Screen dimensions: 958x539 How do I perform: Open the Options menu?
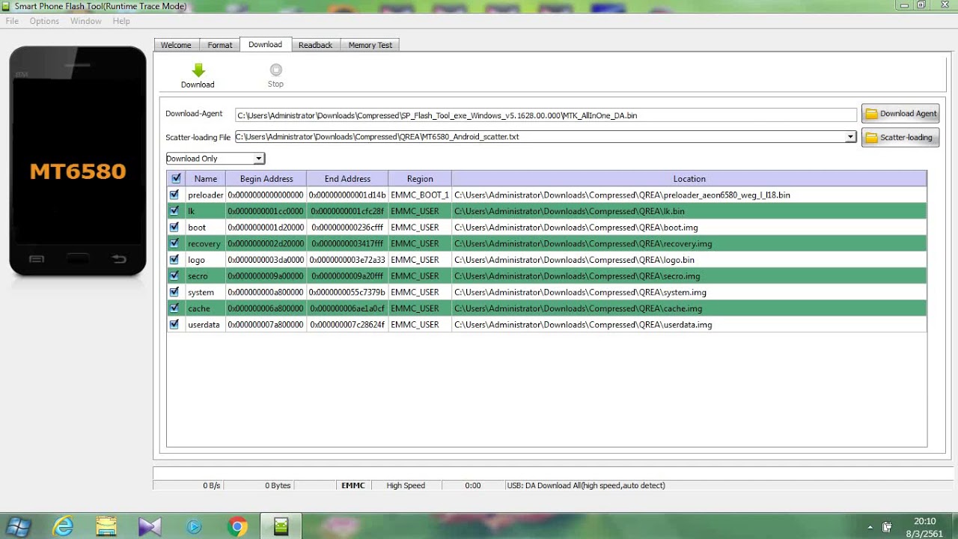pos(44,21)
